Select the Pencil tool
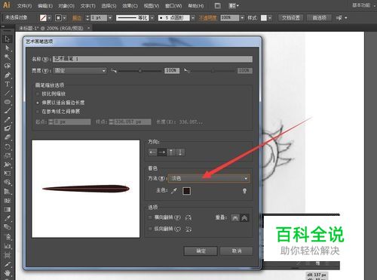 [x=7, y=120]
